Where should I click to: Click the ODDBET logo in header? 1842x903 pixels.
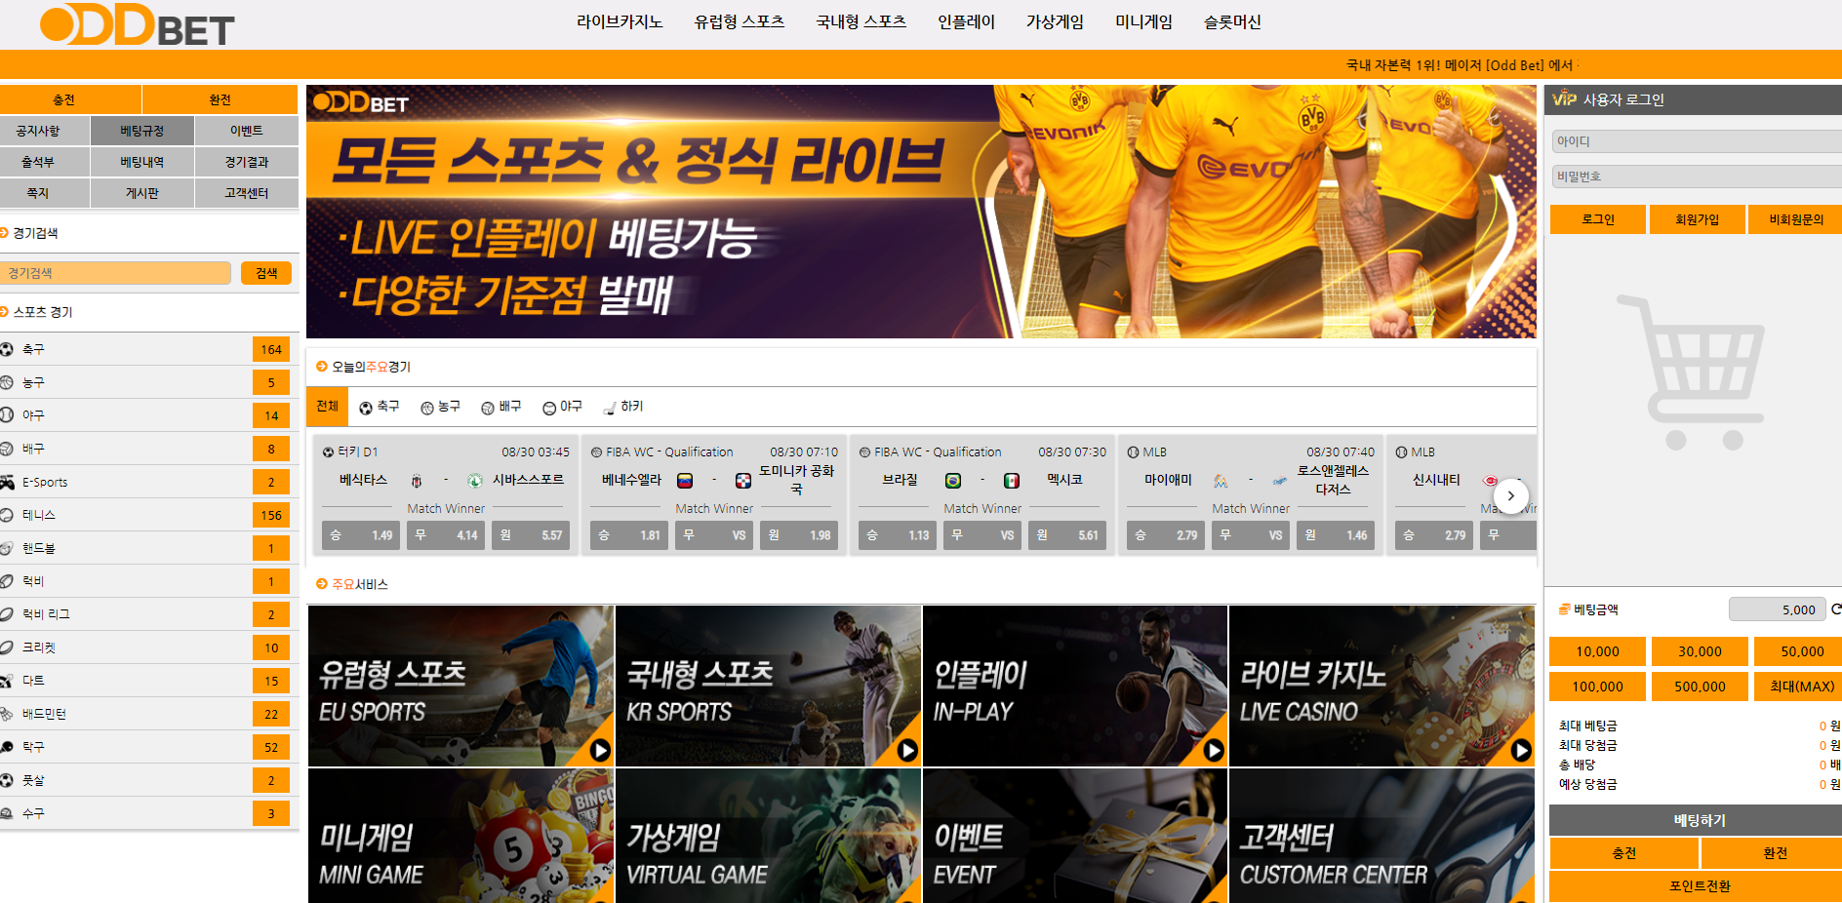pyautogui.click(x=137, y=24)
